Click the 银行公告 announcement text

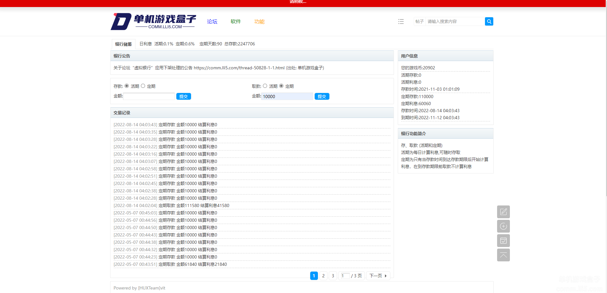(x=219, y=68)
